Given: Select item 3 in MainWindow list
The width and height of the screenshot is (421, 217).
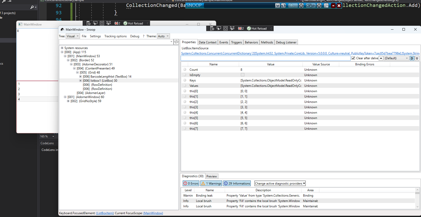Looking at the screenshot, I should [37, 94].
